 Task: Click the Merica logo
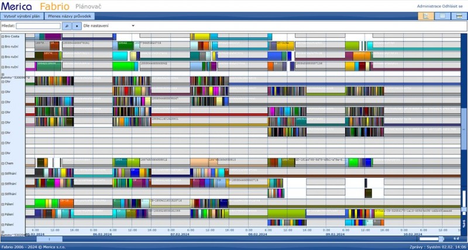coord(16,6)
